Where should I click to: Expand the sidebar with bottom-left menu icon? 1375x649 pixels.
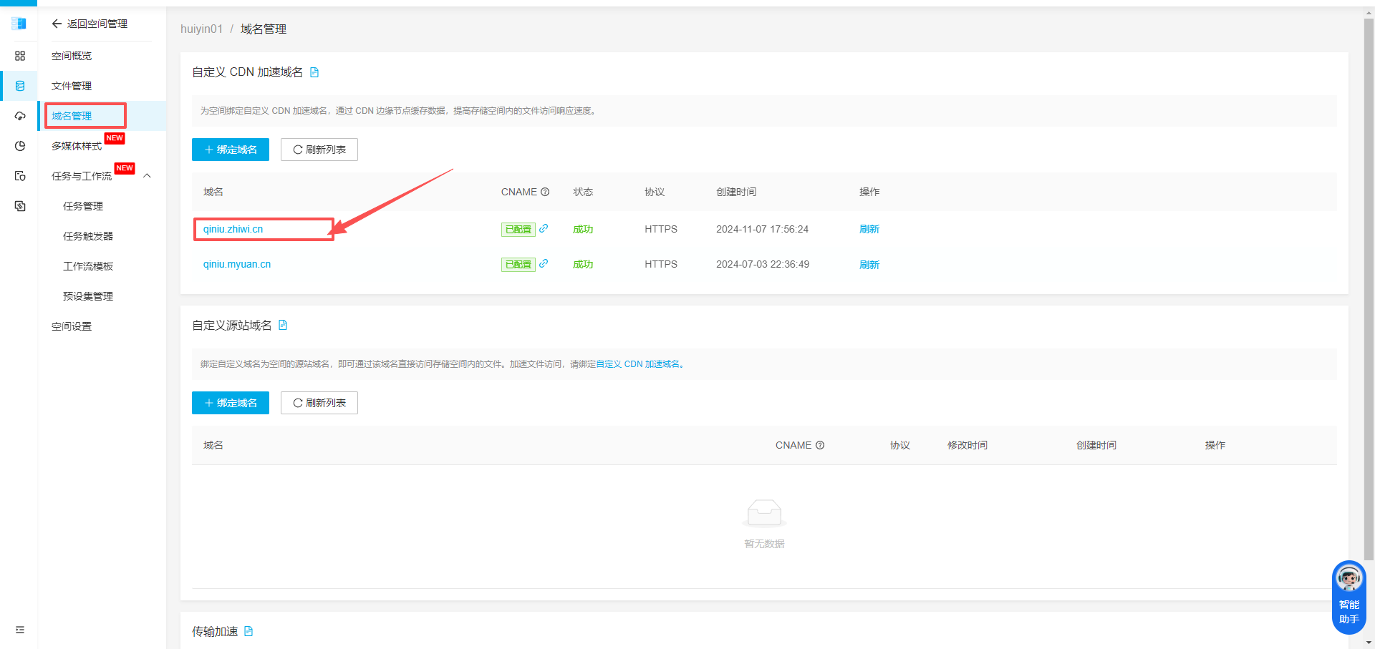click(x=20, y=630)
